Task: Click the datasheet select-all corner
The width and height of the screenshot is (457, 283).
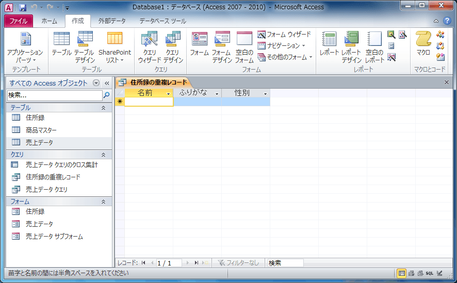Action: click(120, 93)
